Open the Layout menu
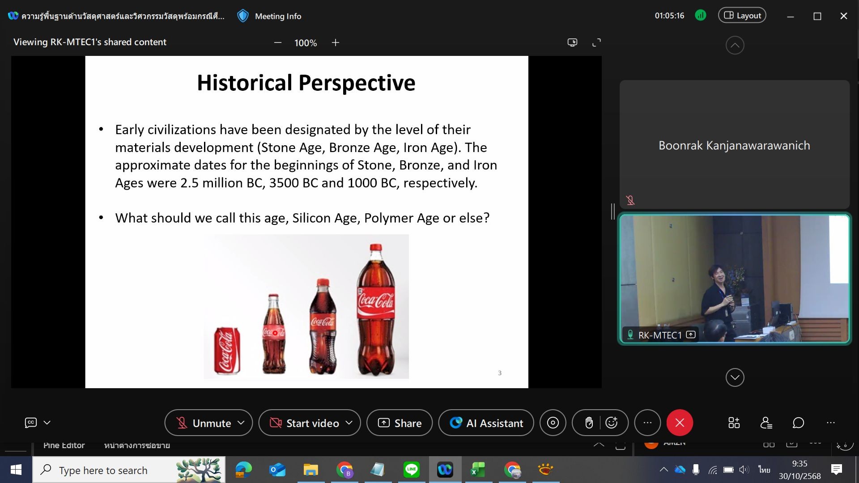 click(742, 16)
